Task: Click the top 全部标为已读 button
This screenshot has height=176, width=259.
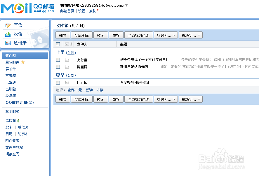Action: [139, 35]
